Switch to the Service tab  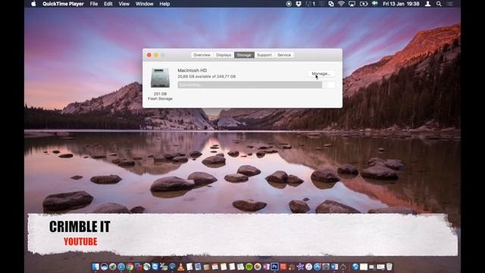click(284, 55)
